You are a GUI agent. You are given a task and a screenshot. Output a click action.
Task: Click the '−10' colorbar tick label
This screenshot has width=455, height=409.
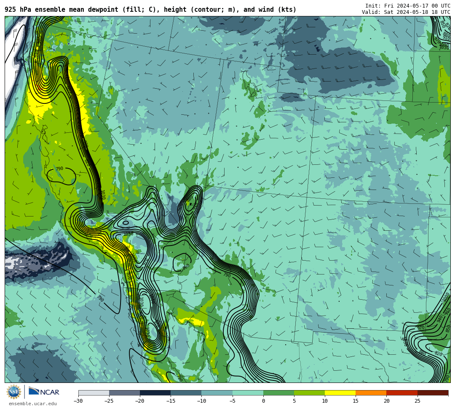(201, 401)
